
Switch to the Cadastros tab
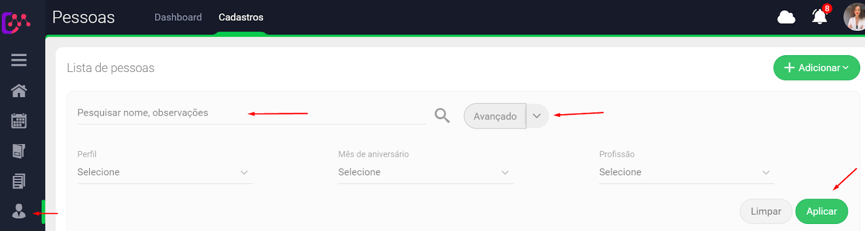click(241, 17)
